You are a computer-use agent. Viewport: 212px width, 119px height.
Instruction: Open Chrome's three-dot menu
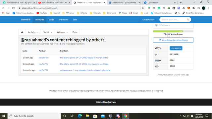pos(209,8)
